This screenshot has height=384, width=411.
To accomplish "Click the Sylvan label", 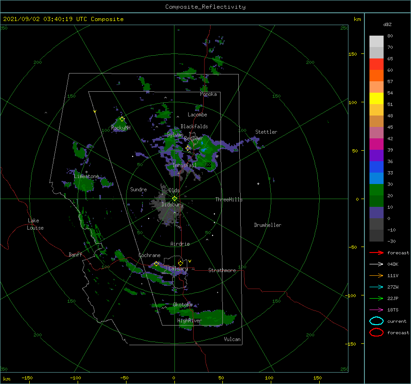I will tap(175, 135).
